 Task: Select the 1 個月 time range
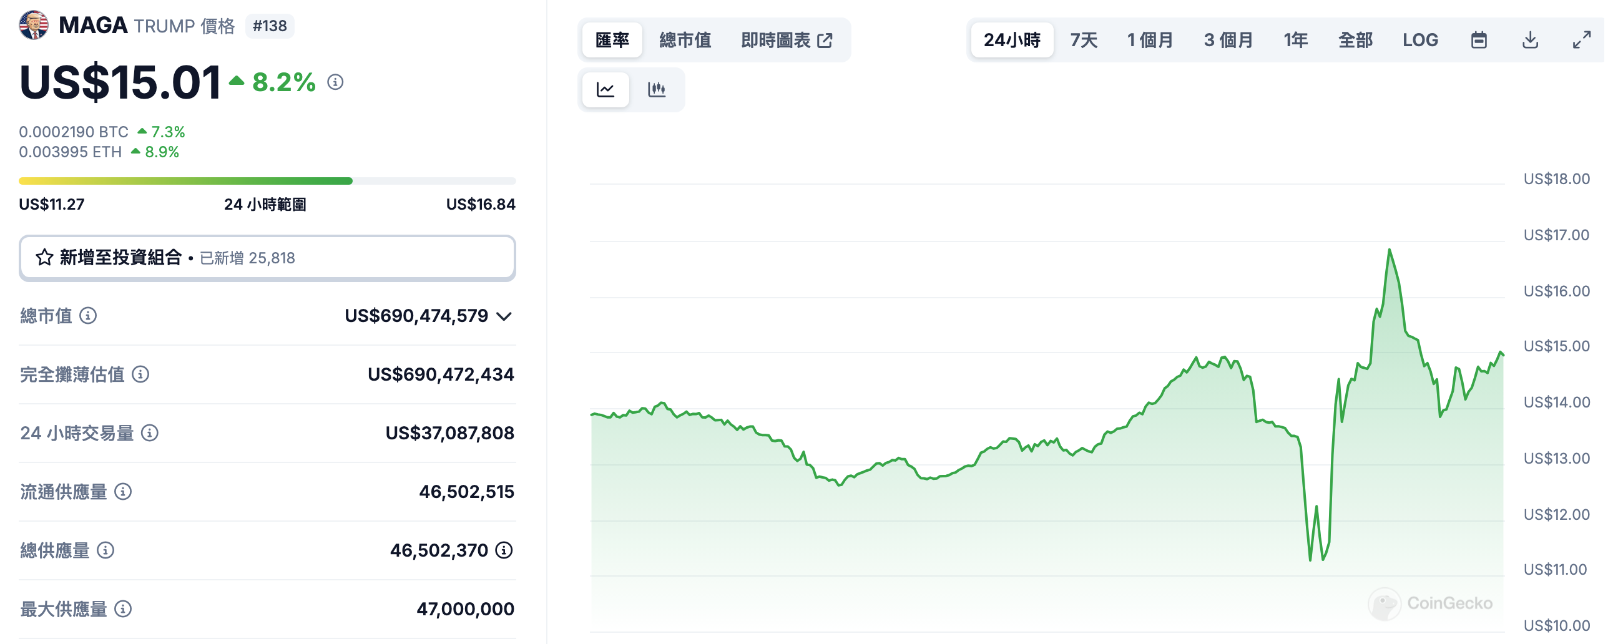[1150, 40]
